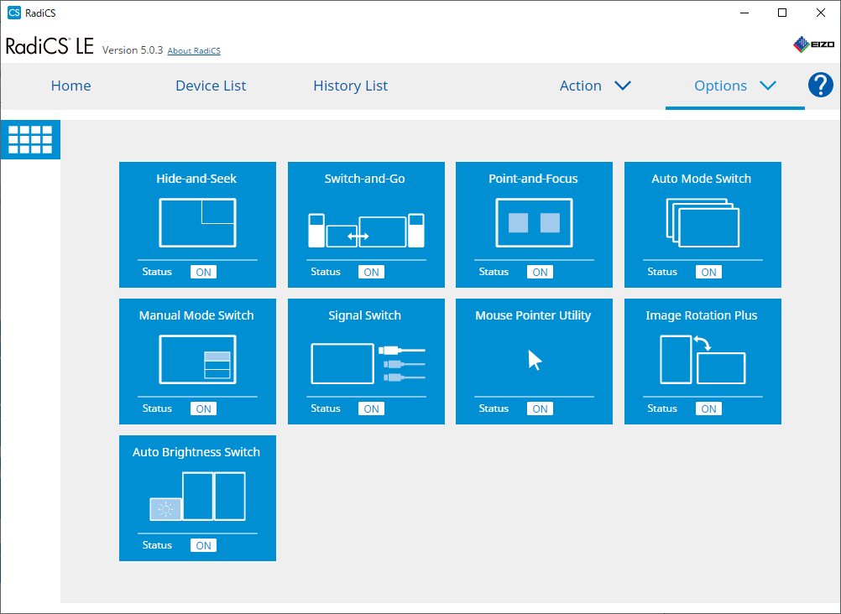Click the Signal Switch cables icon
This screenshot has width=841, height=614.
pyautogui.click(x=368, y=363)
